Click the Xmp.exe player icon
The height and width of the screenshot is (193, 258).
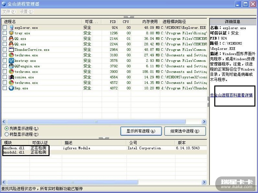(x=11, y=88)
